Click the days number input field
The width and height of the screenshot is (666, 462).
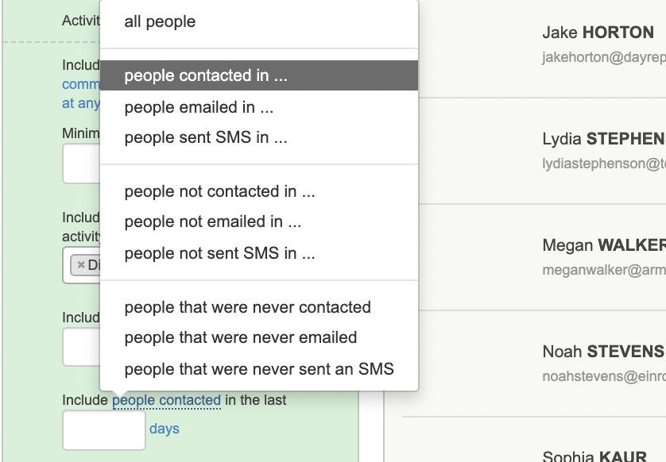pos(103,429)
